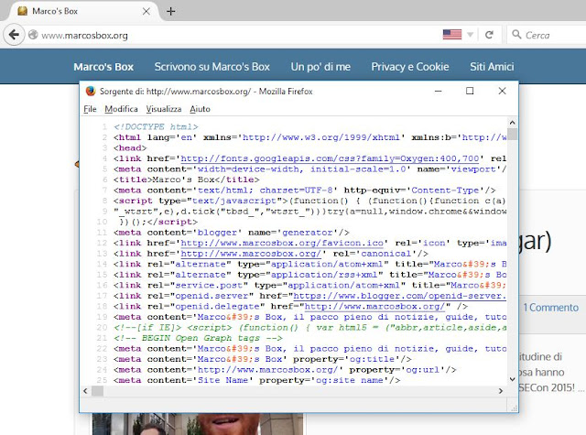Click the generator meta line
The image size is (586, 435).
click(x=232, y=233)
